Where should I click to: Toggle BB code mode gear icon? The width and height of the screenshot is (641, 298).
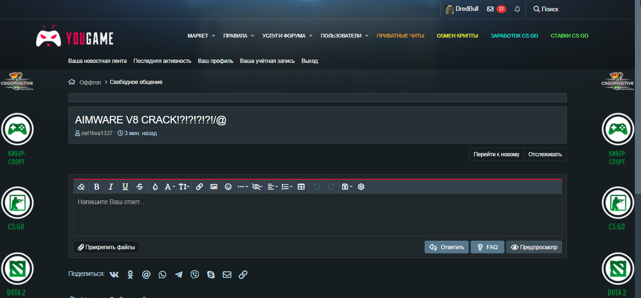[361, 187]
